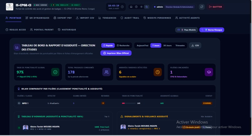Click the dashboard bar chart icon
Screen dimensions: 252x136
click(17, 47)
